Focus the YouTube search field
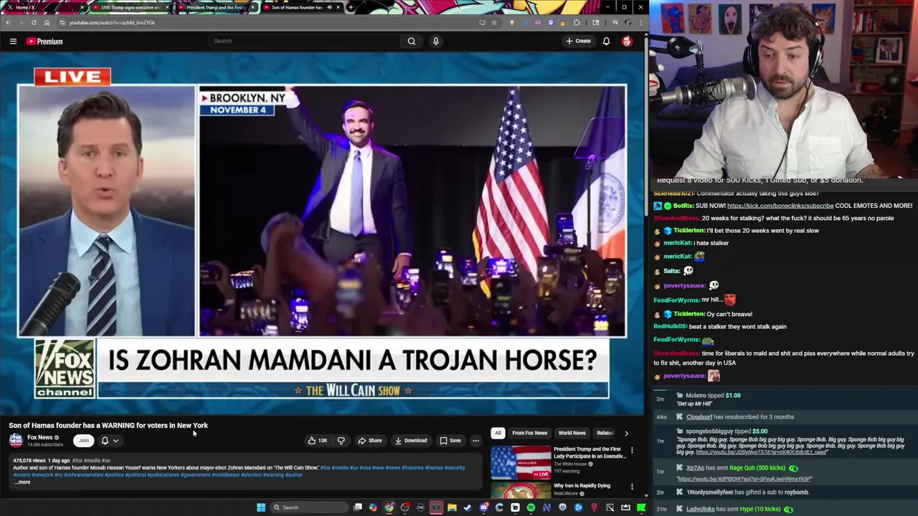 click(305, 41)
